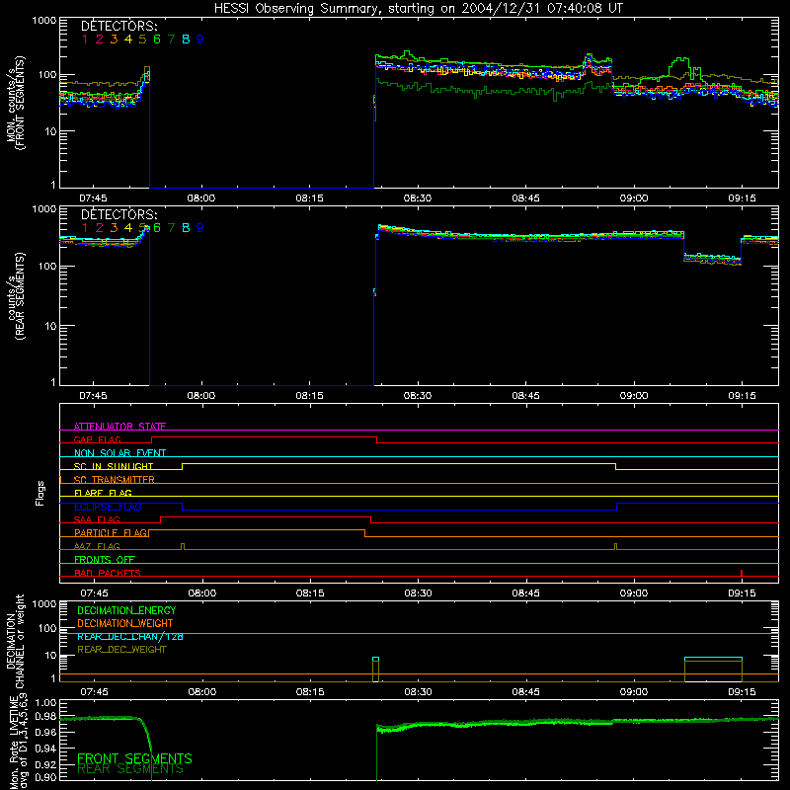
Task: Click detector 7 legend number in rear segments plot
Action: (171, 228)
